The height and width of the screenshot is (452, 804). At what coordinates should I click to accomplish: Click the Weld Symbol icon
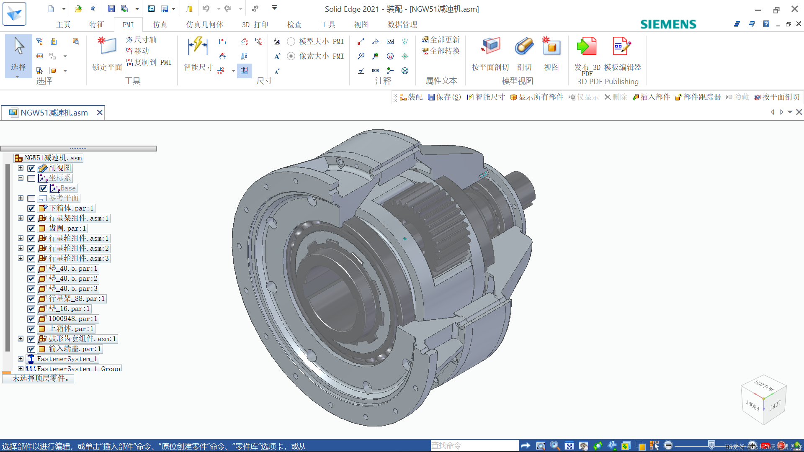tap(376, 41)
